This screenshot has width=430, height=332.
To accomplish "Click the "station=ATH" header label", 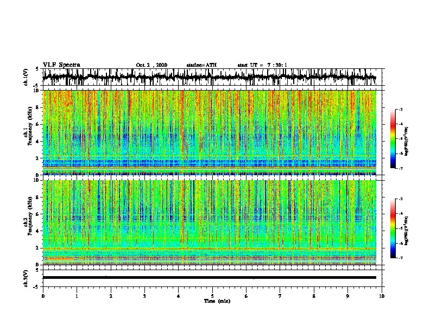I will coord(201,65).
